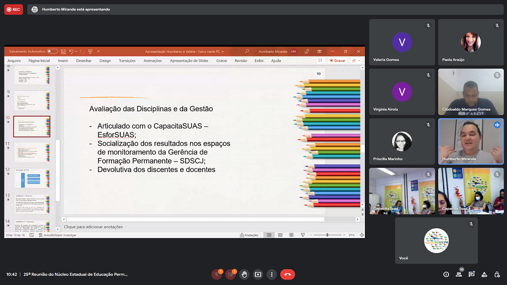The height and width of the screenshot is (285, 507).
Task: Toggle the microphone mute button
Action: [216, 274]
